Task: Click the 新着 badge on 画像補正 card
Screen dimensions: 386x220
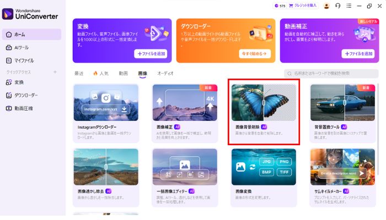Action: 208,87
